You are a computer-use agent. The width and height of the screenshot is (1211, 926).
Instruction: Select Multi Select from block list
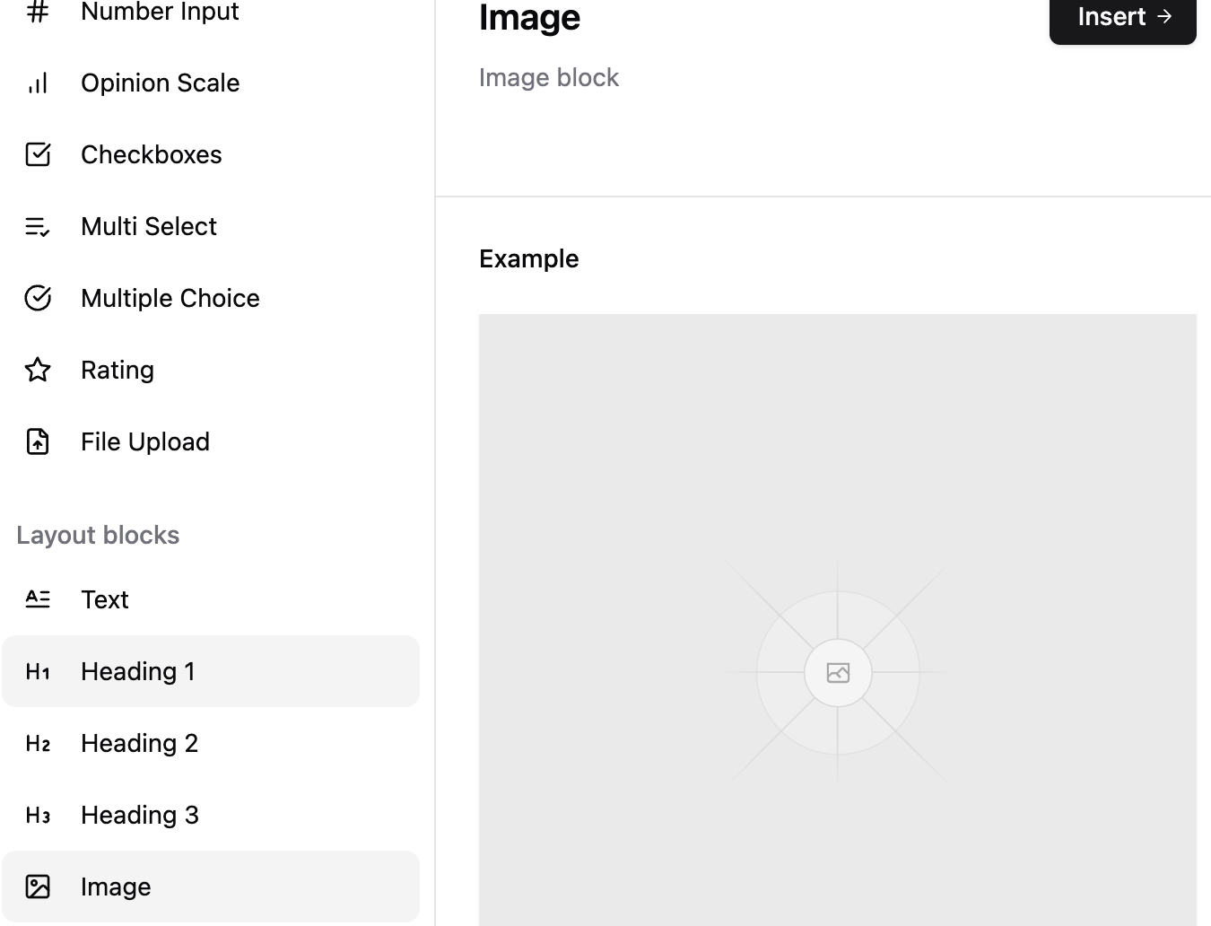[211, 226]
